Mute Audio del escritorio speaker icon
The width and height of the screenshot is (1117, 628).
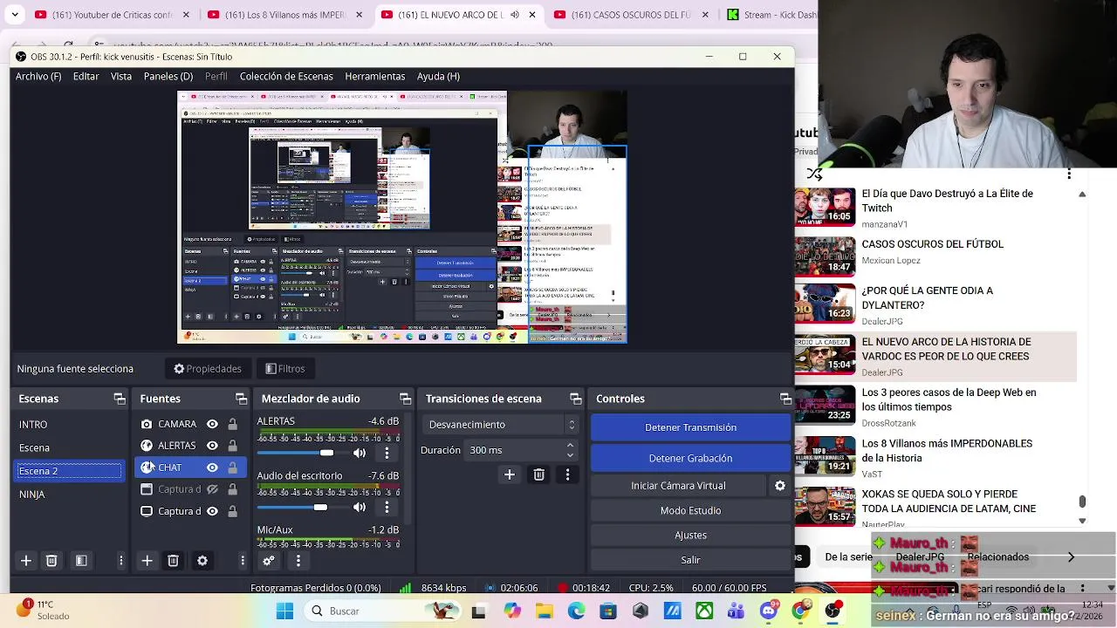[360, 507]
